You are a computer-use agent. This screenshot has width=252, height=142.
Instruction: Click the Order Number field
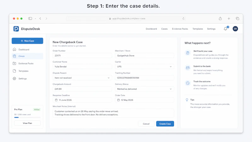(82, 56)
